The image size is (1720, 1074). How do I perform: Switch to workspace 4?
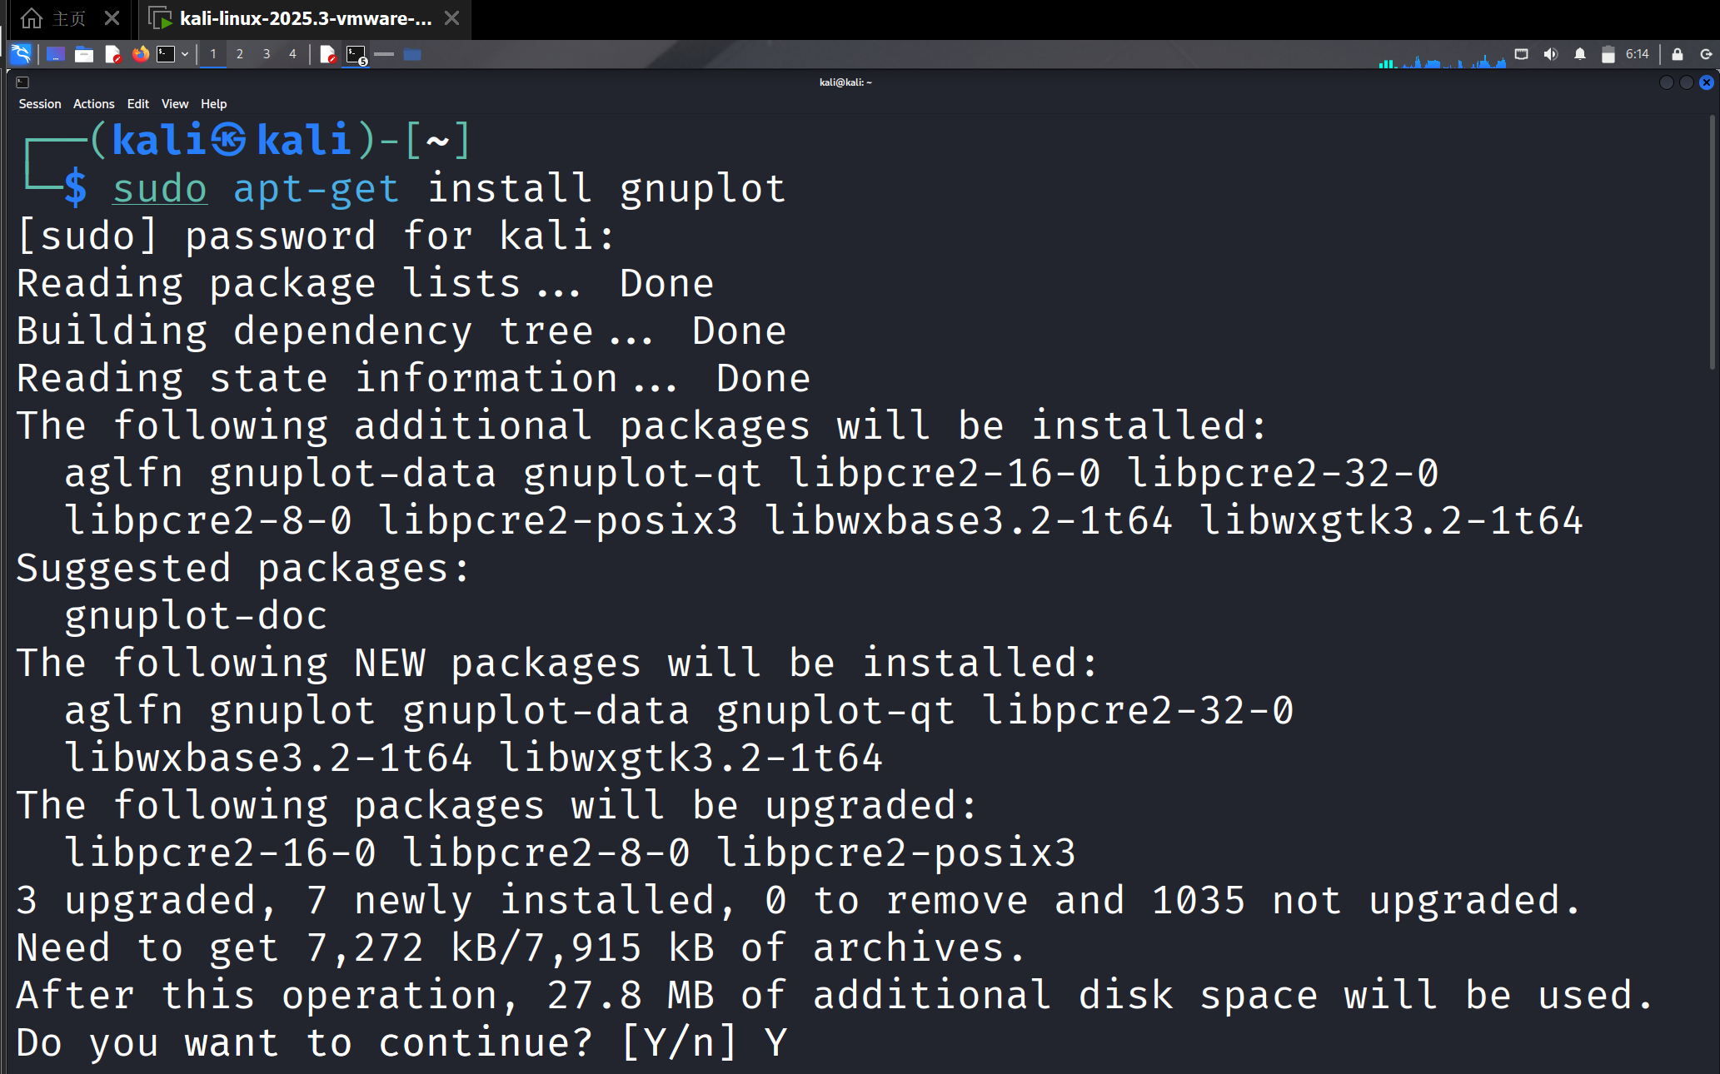click(292, 54)
